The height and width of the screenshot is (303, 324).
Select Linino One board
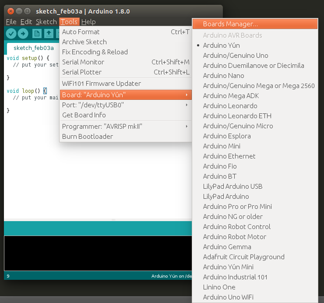255,287
